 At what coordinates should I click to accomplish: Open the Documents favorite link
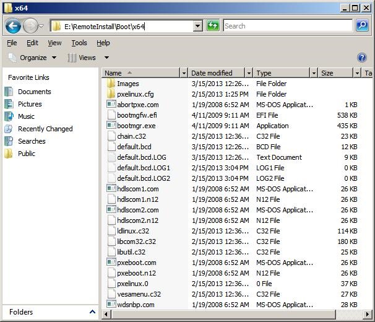(x=35, y=92)
